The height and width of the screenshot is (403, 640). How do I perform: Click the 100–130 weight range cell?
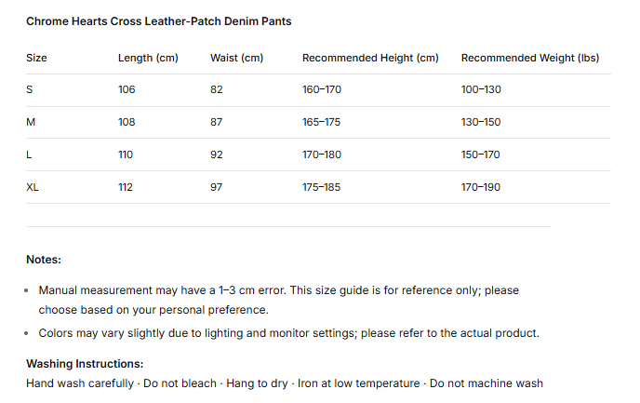tap(481, 89)
